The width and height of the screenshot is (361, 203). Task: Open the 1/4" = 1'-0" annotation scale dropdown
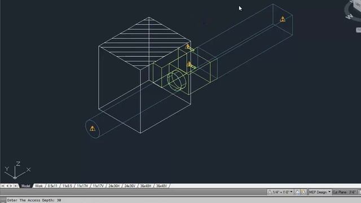[283, 192]
